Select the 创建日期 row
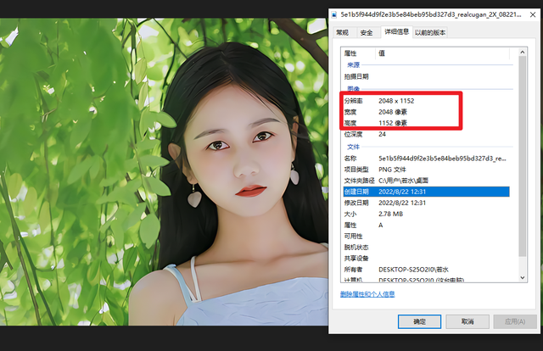This screenshot has width=543, height=351. click(x=426, y=192)
